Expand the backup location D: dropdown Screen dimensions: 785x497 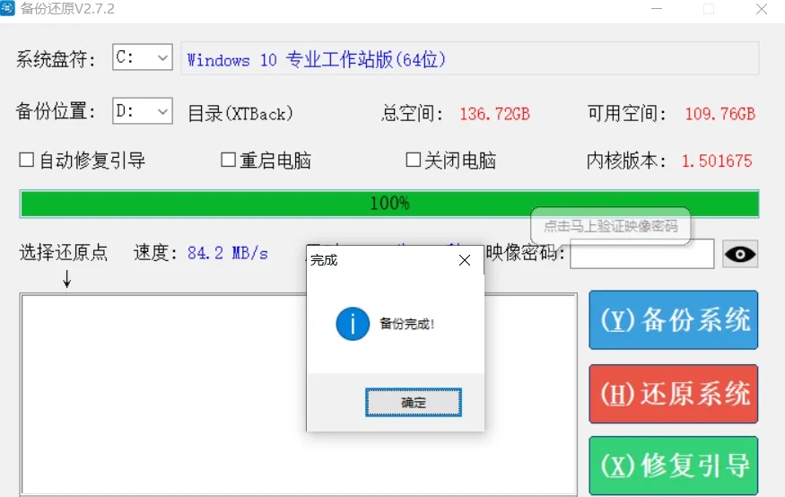(142, 110)
